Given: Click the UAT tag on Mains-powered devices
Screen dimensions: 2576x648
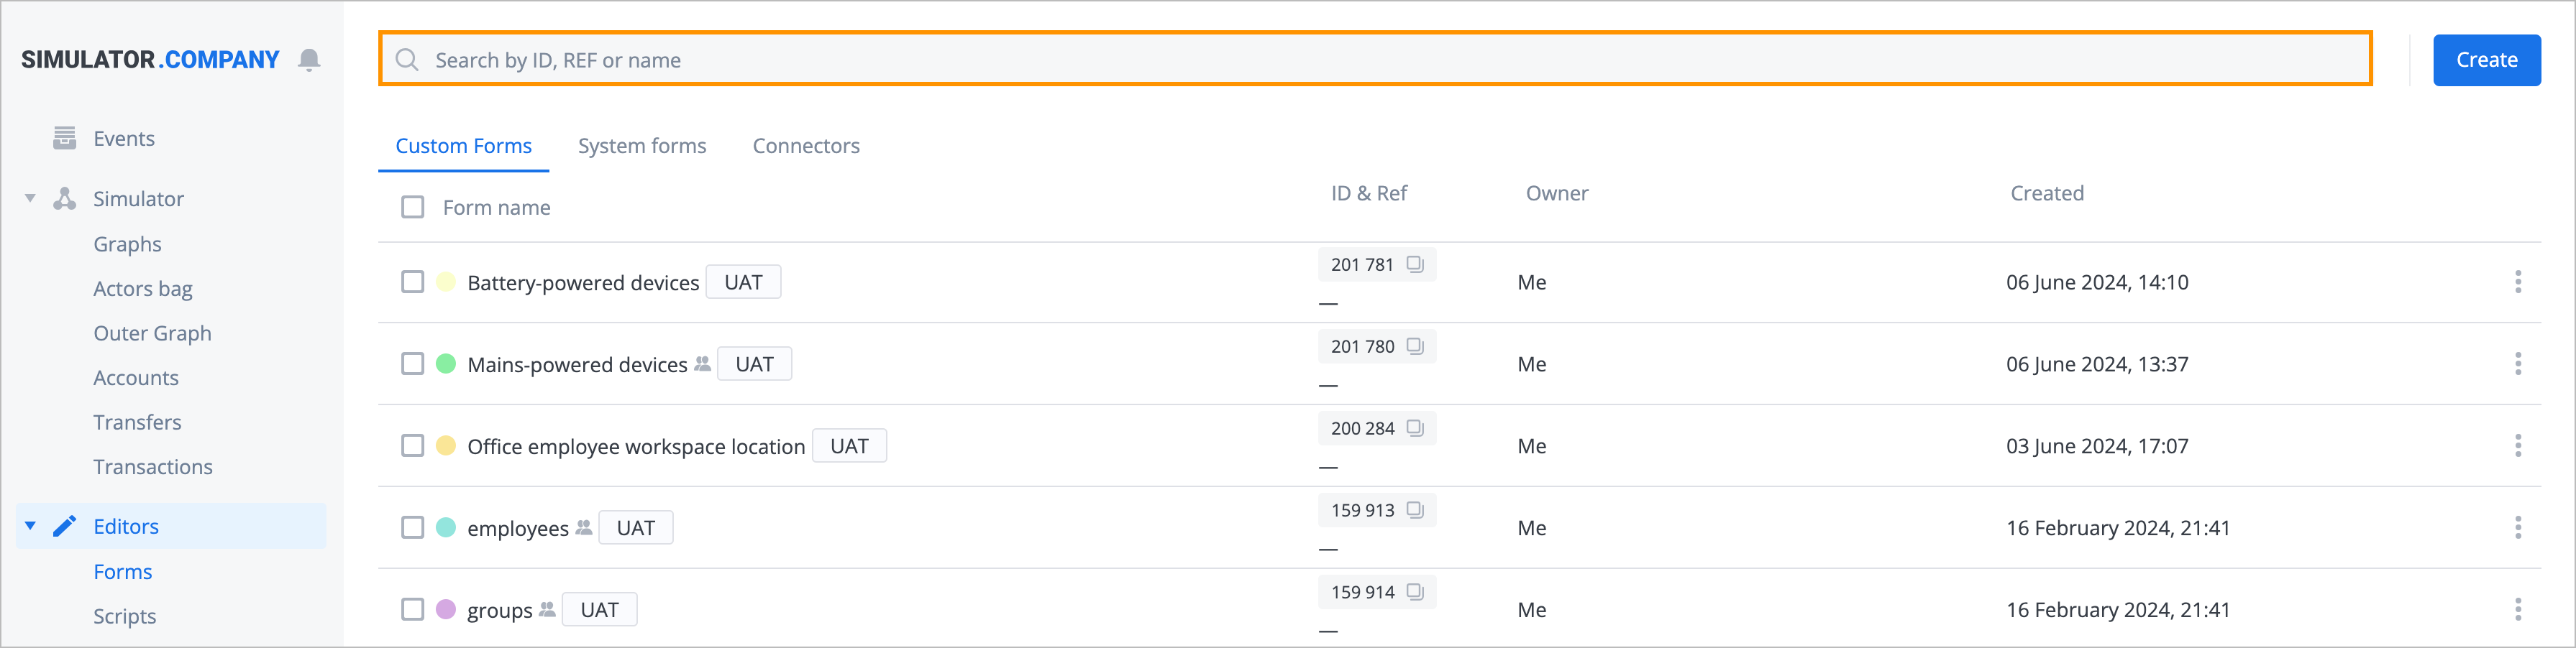Looking at the screenshot, I should click(x=755, y=364).
